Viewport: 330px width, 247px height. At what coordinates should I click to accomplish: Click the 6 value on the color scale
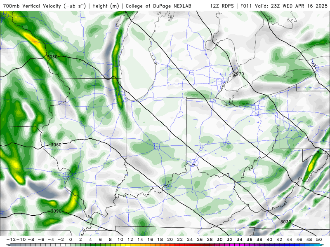pos(100,240)
